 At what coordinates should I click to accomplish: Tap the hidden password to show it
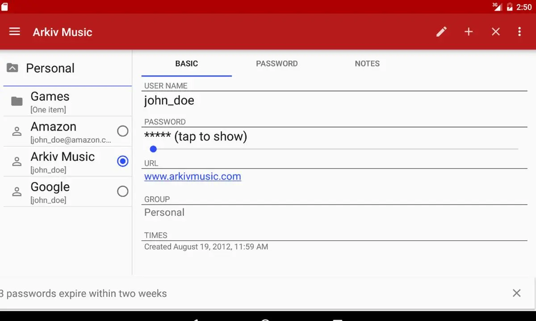(x=196, y=136)
